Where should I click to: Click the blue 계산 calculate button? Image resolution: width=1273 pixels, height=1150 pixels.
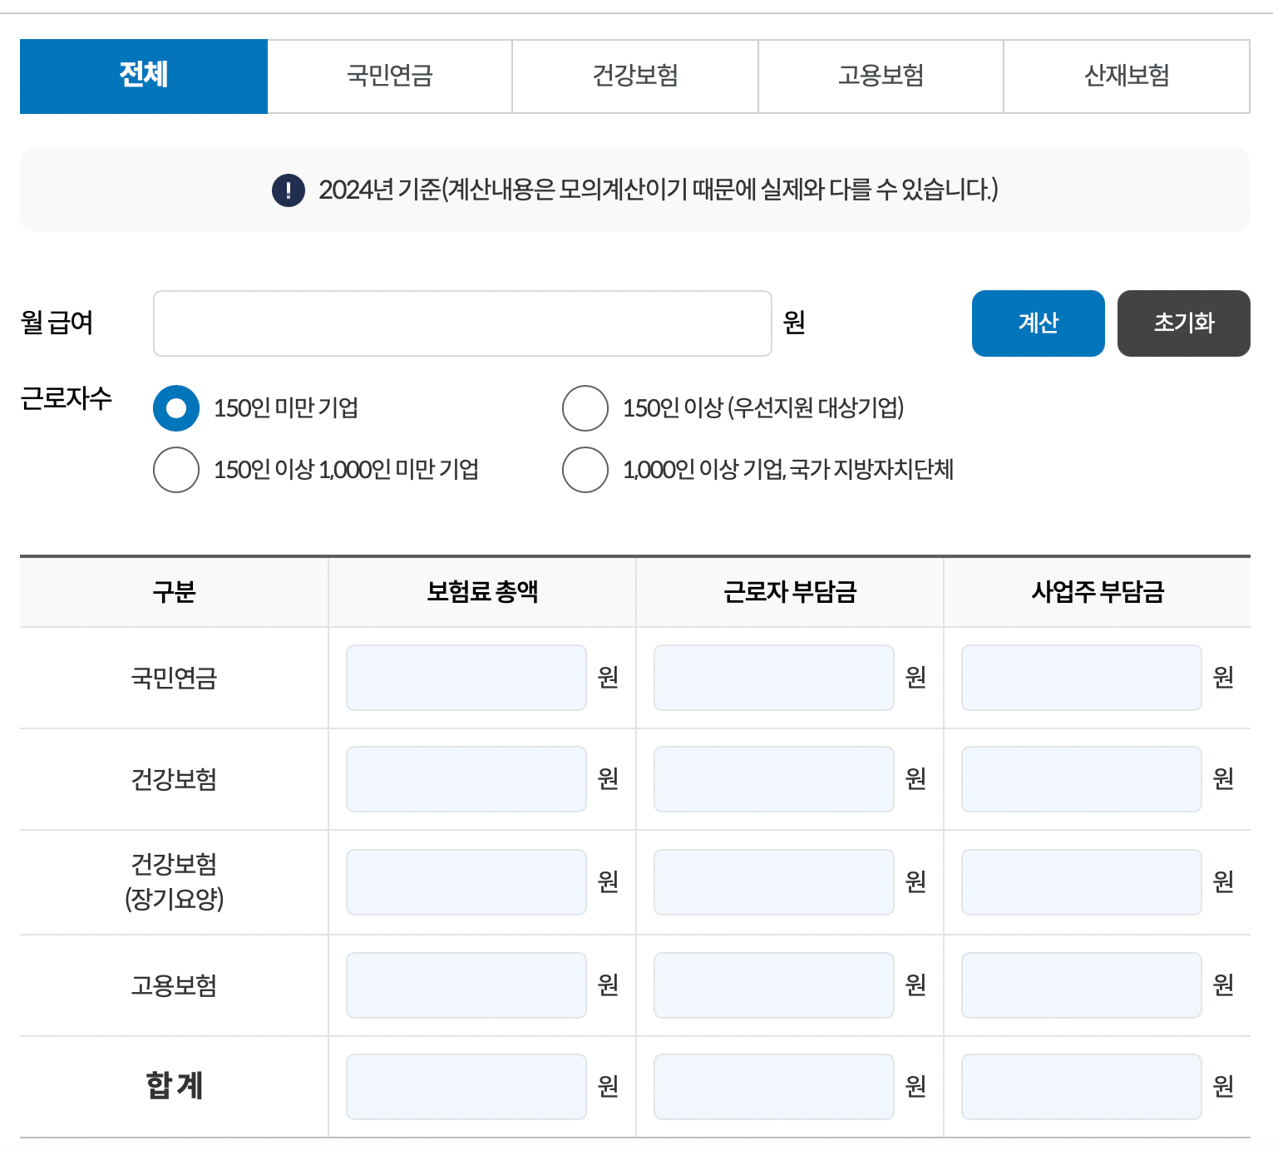click(1037, 323)
